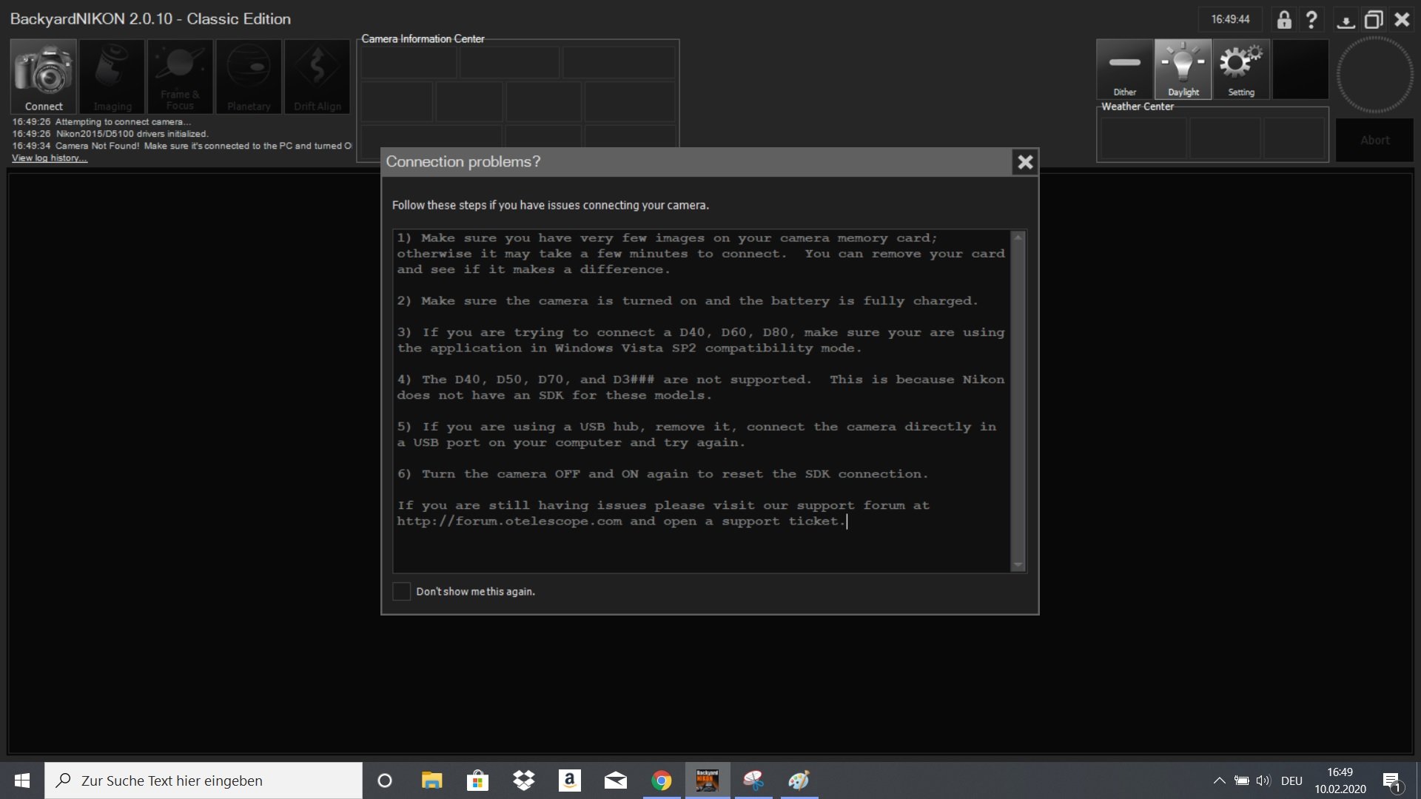Click the lock icon in title bar

[1284, 20]
